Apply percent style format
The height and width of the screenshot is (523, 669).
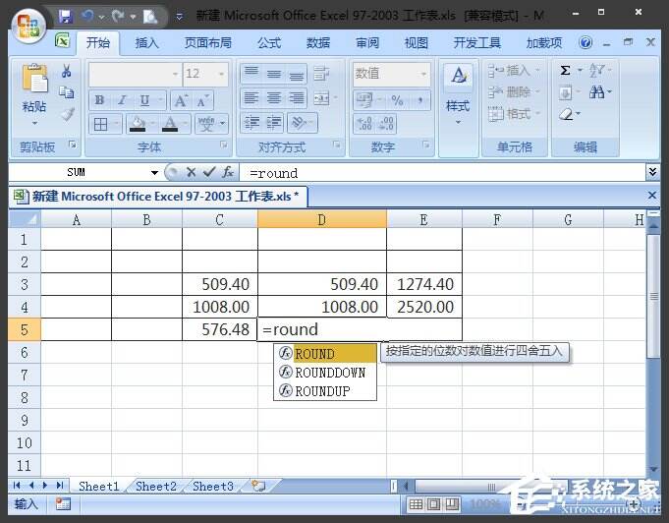398,100
